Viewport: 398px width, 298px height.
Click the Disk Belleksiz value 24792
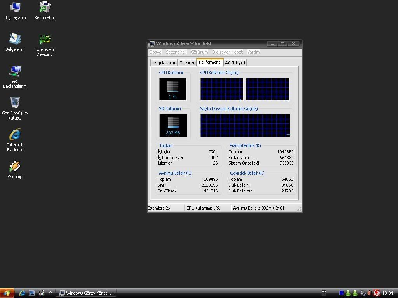tap(287, 191)
